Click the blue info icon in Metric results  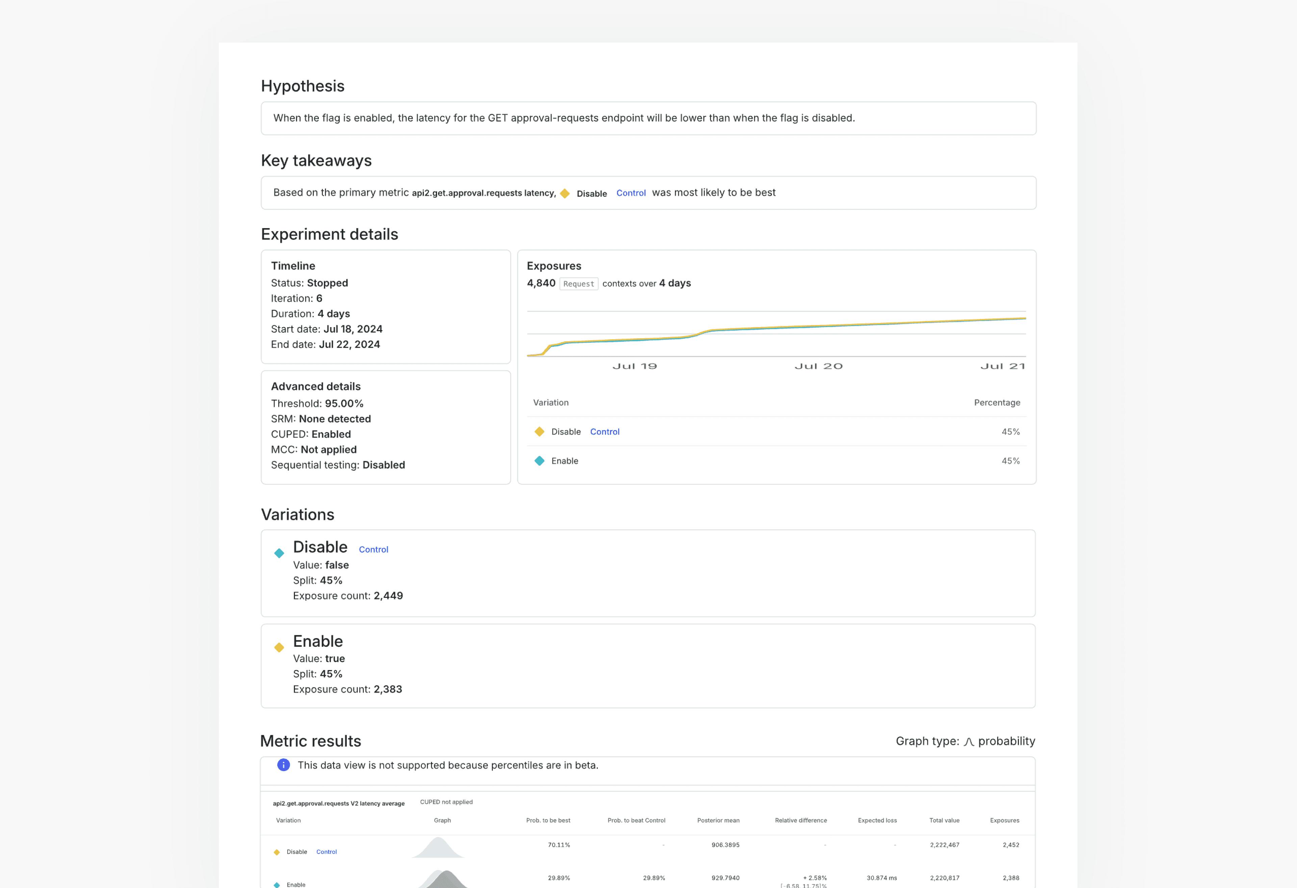283,765
